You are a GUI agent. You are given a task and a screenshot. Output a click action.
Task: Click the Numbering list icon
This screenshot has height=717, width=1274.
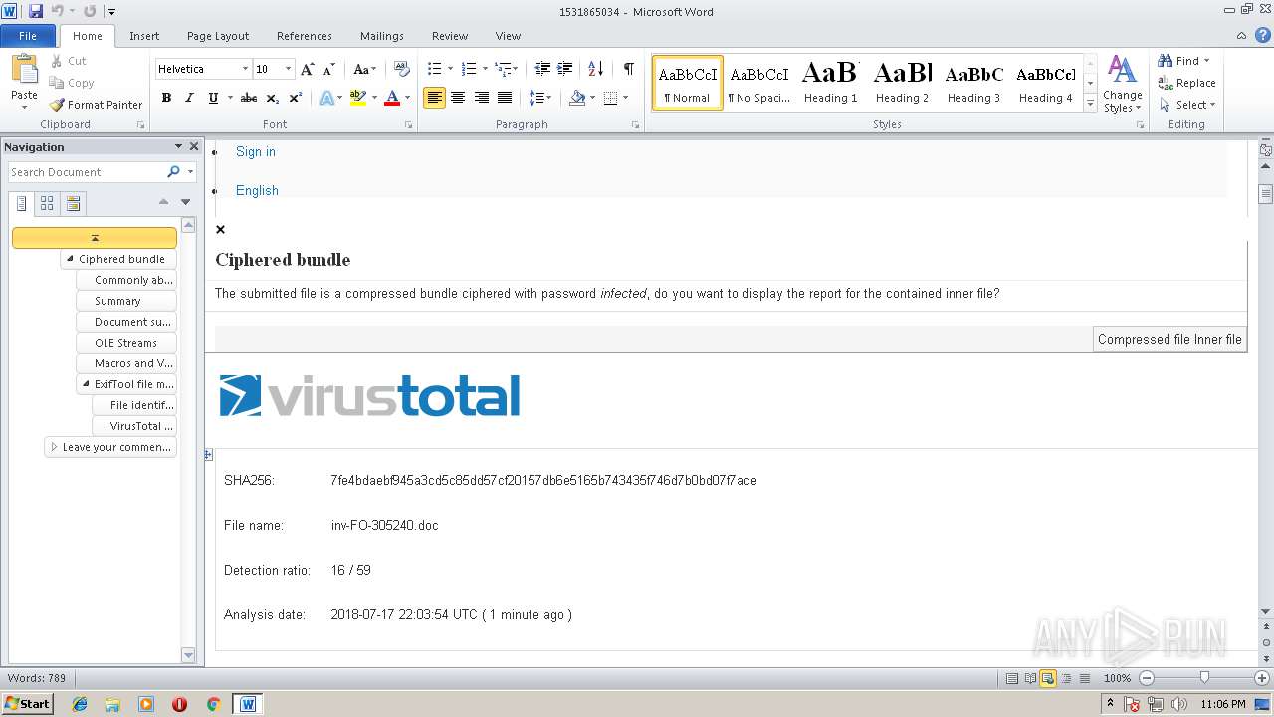pos(470,69)
